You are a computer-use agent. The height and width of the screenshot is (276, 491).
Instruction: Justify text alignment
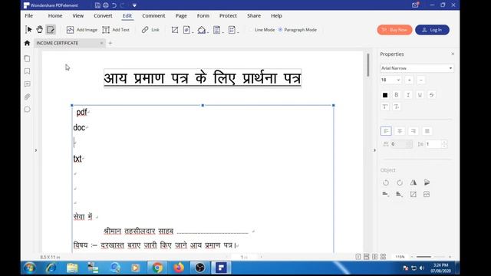(x=427, y=131)
